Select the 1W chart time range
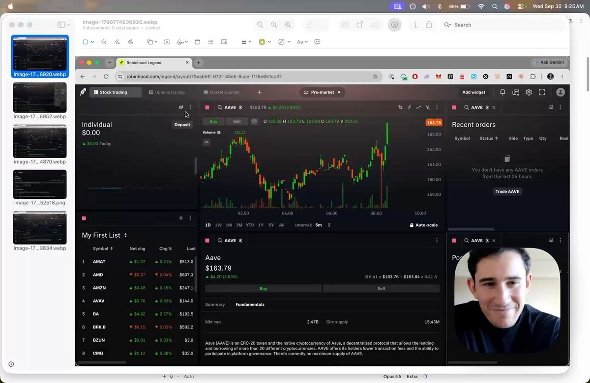This screenshot has height=383, width=590. (x=218, y=225)
